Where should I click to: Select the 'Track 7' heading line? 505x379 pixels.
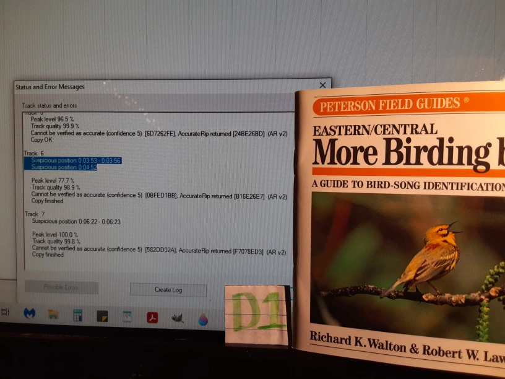pos(35,214)
